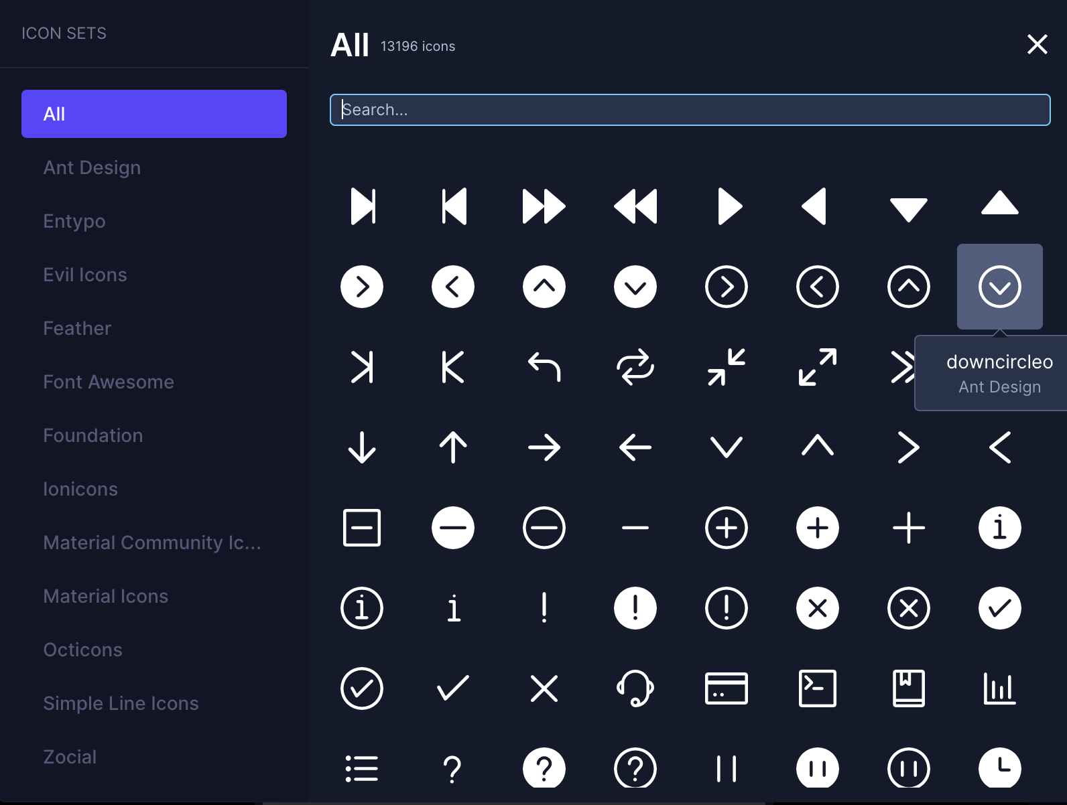Select the bar chart icon
1067x805 pixels.
999,688
